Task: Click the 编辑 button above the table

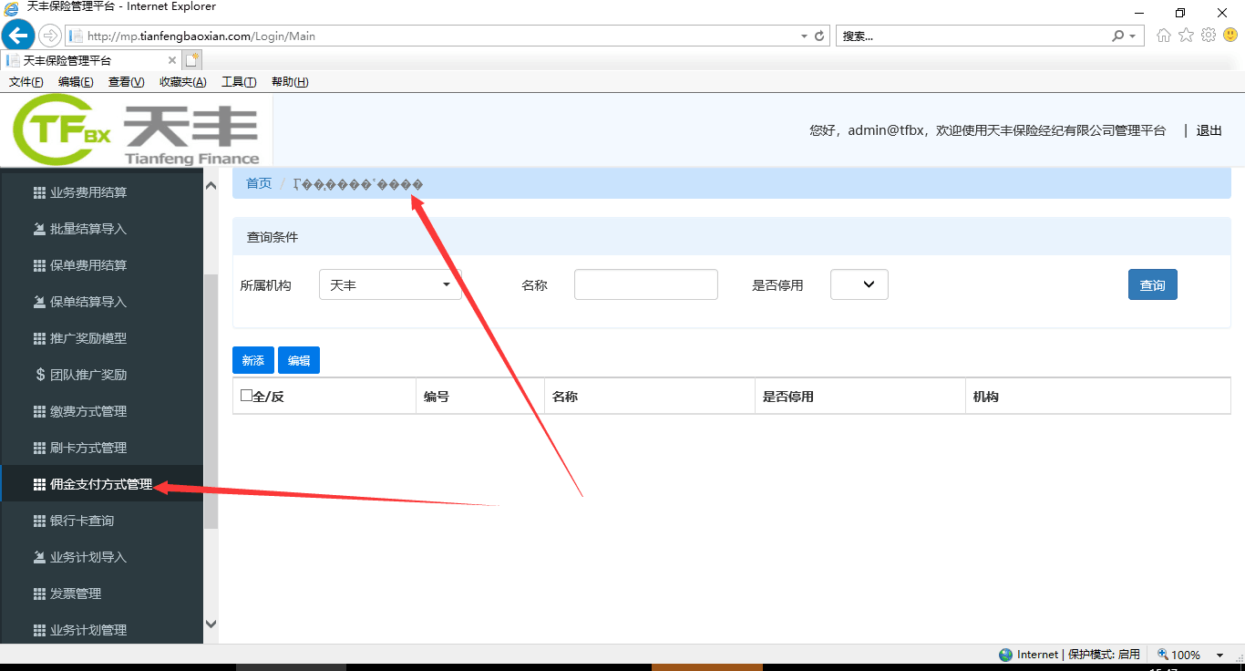Action: 299,360
